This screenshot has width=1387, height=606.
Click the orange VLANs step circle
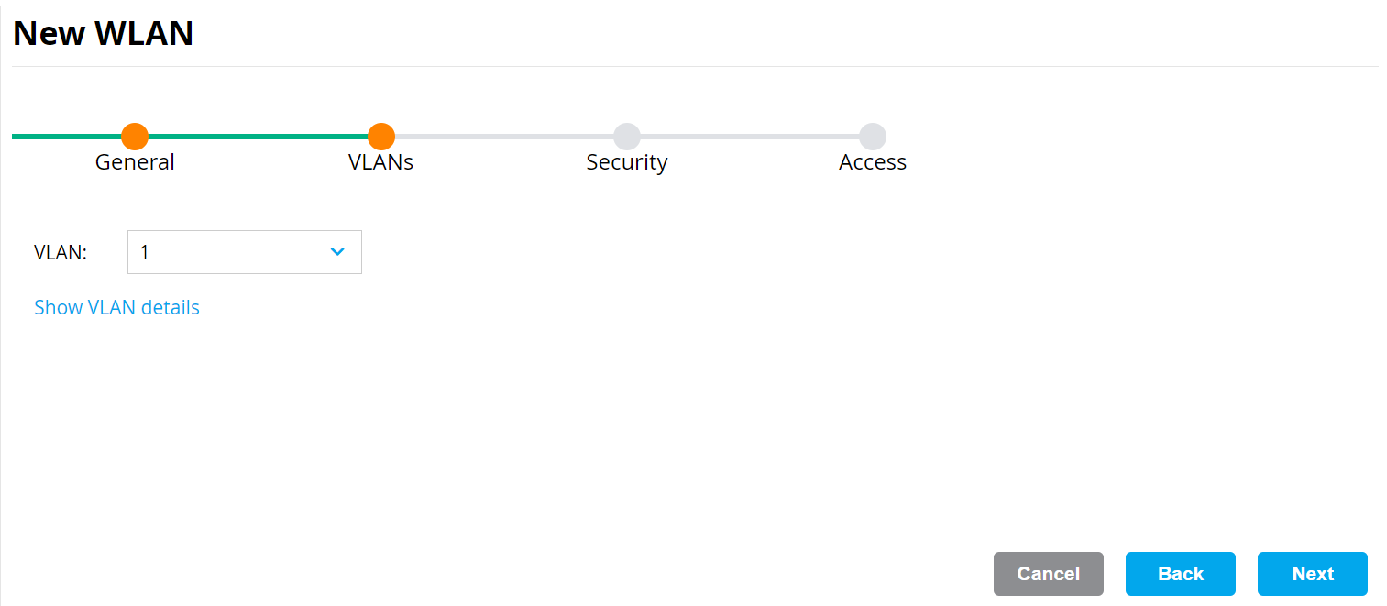click(x=381, y=137)
